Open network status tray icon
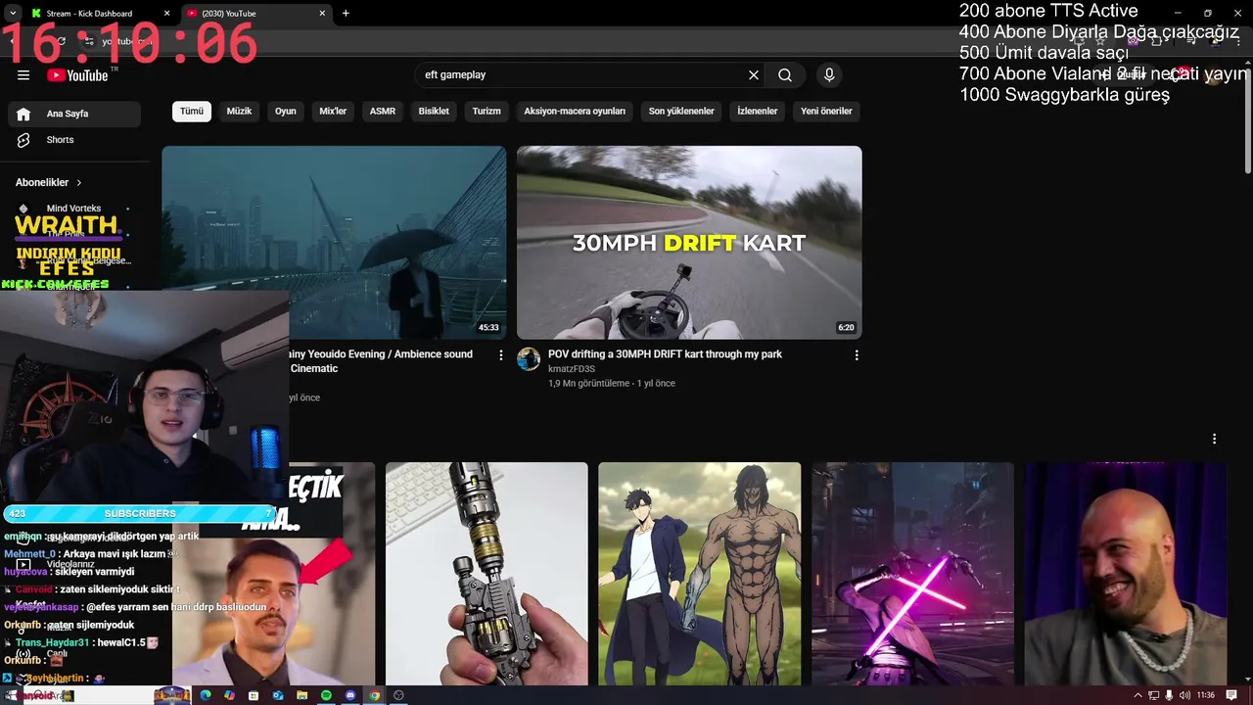Viewport: 1253px width, 705px height. (1154, 695)
